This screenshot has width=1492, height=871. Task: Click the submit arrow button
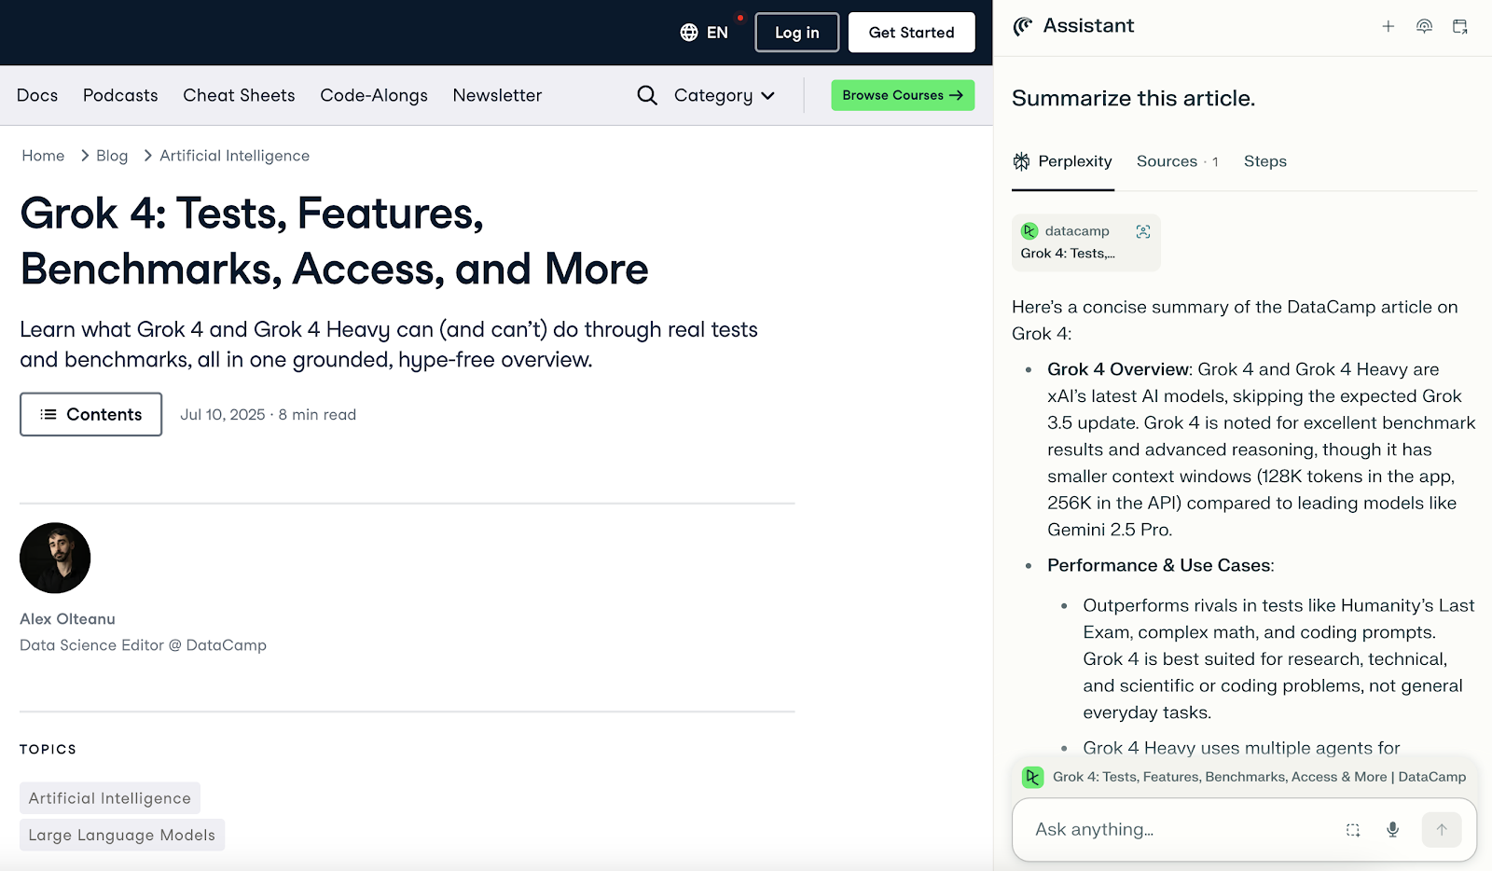(1442, 830)
